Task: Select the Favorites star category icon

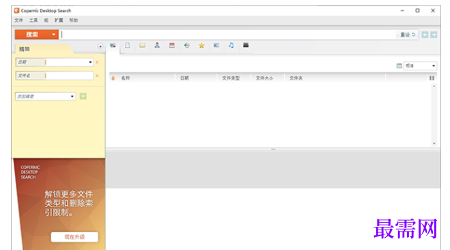Action: click(x=201, y=45)
